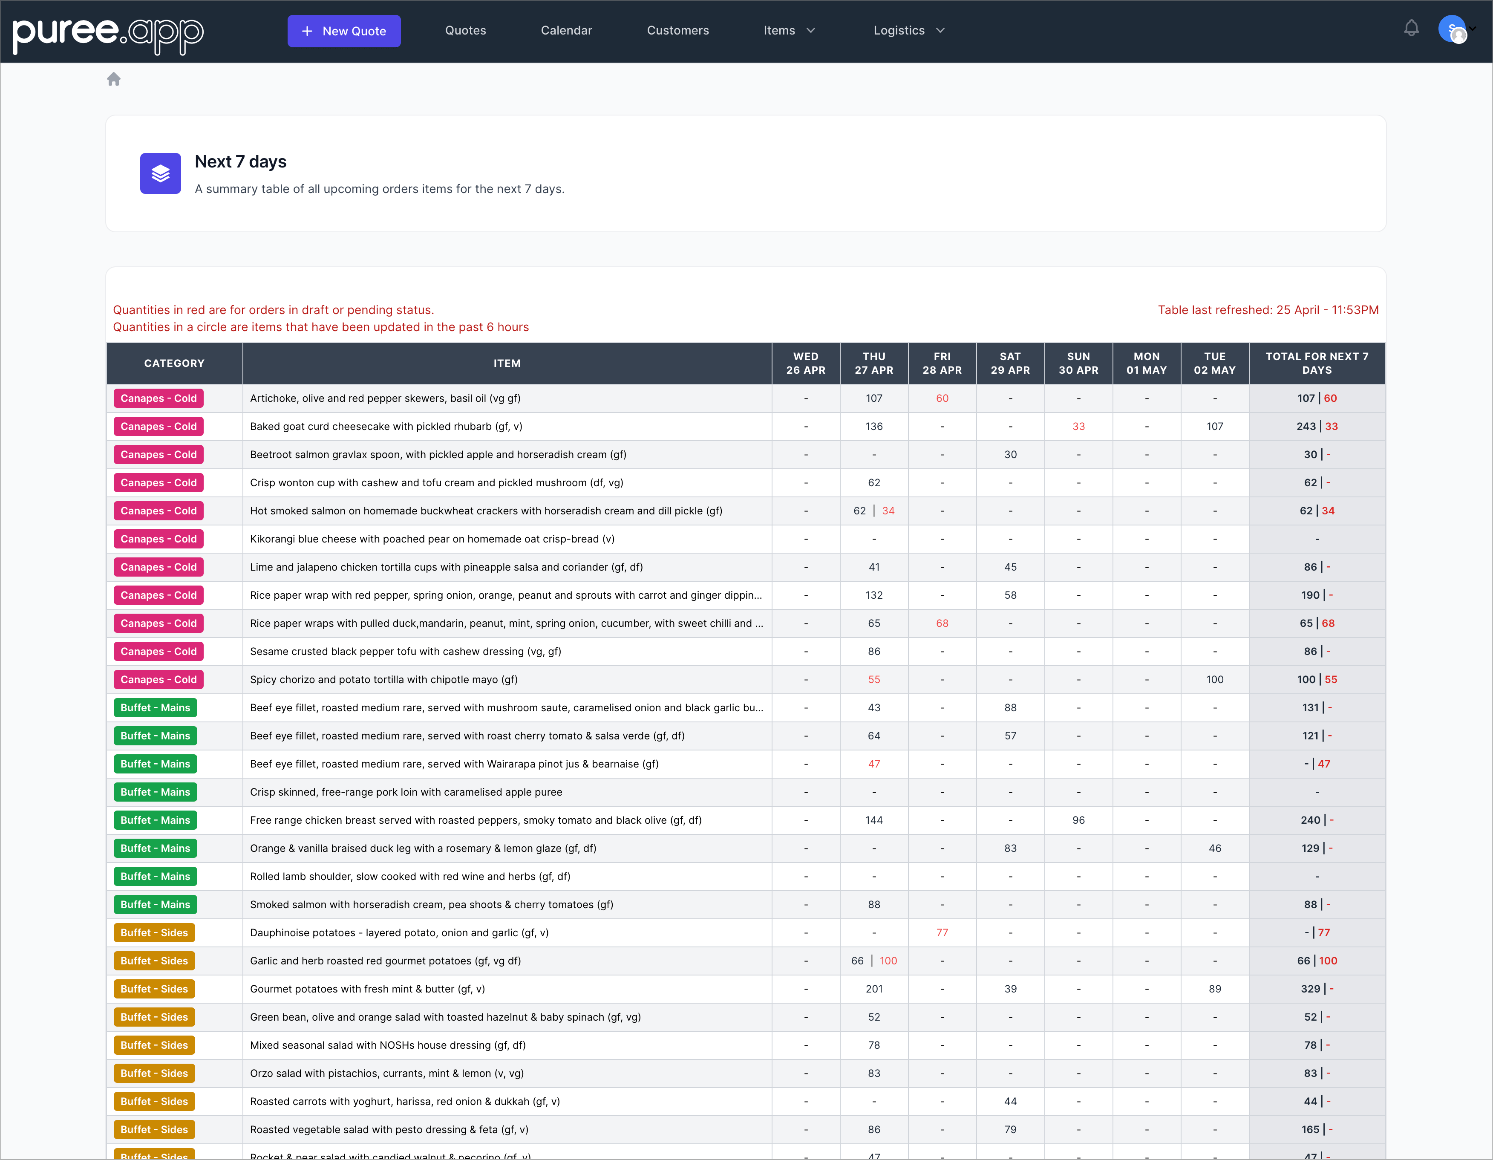The height and width of the screenshot is (1160, 1493).
Task: Click red 47 in the Wairarapa pinot jus row
Action: 873,764
